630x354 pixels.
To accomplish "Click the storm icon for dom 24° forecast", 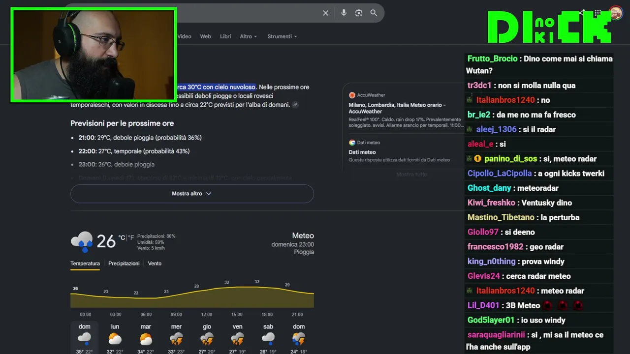I will point(299,338).
